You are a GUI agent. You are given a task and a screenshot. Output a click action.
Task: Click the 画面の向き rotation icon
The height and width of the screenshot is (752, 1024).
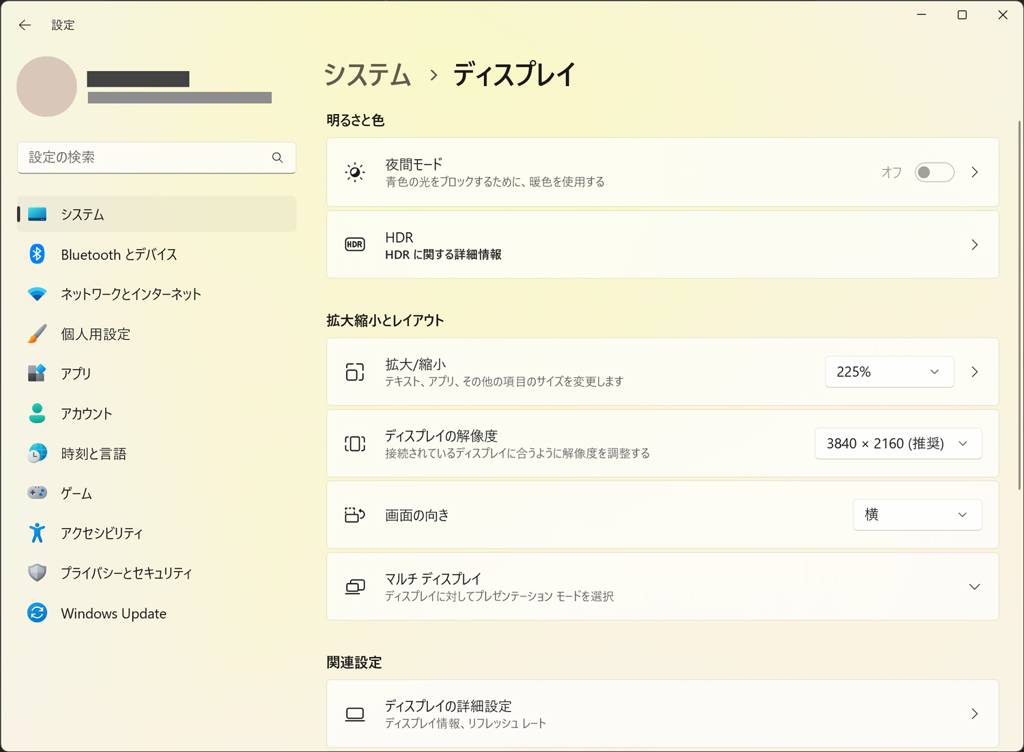355,515
